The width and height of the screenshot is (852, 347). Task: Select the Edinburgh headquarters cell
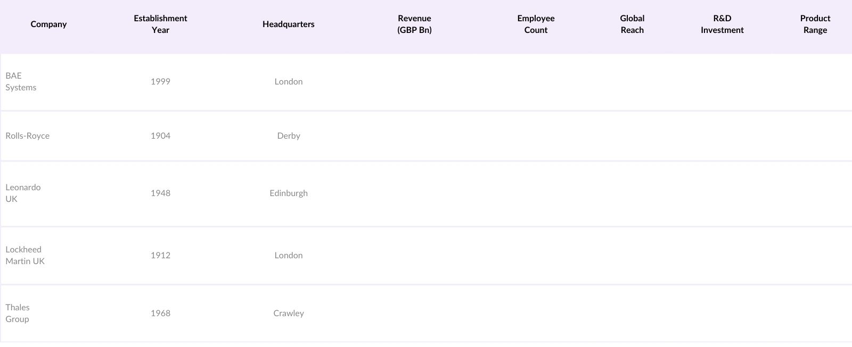coord(289,193)
